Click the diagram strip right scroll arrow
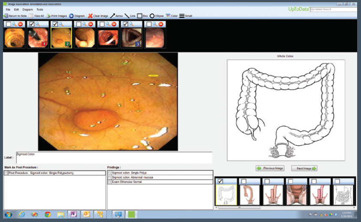The image size is (361, 222). click(354, 208)
